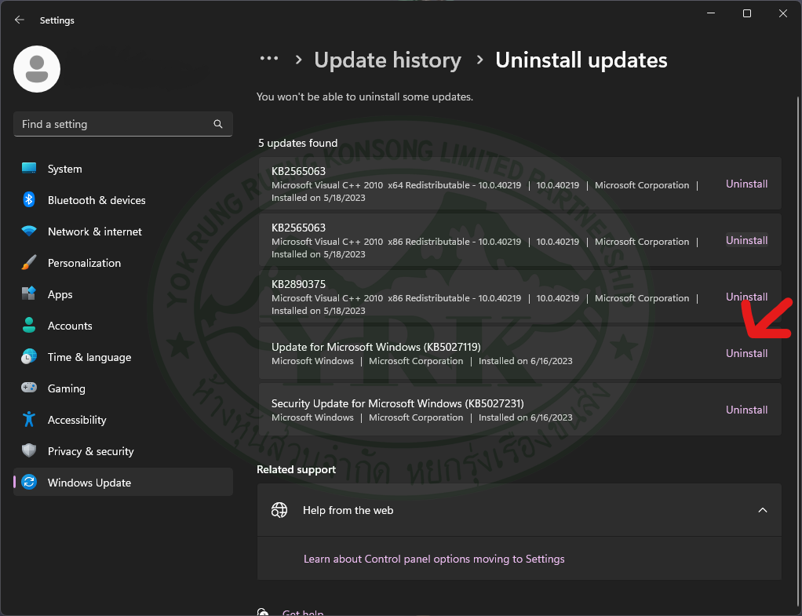
Task: Click the Personalization paintbrush icon
Action: [29, 262]
